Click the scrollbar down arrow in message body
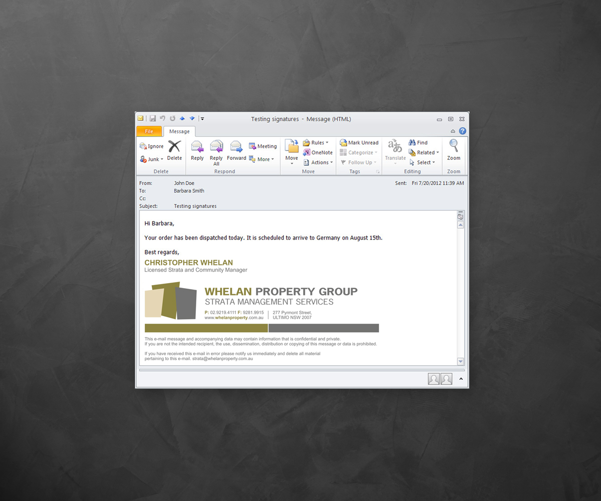Screen dimensions: 601x501 pos(460,362)
